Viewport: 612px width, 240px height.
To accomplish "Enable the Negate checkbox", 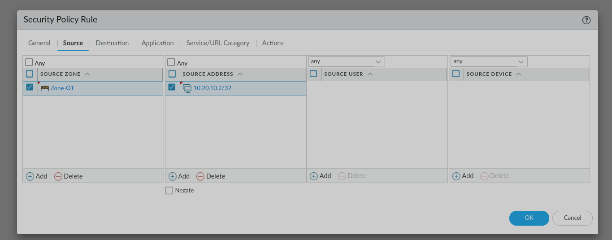I will [169, 191].
